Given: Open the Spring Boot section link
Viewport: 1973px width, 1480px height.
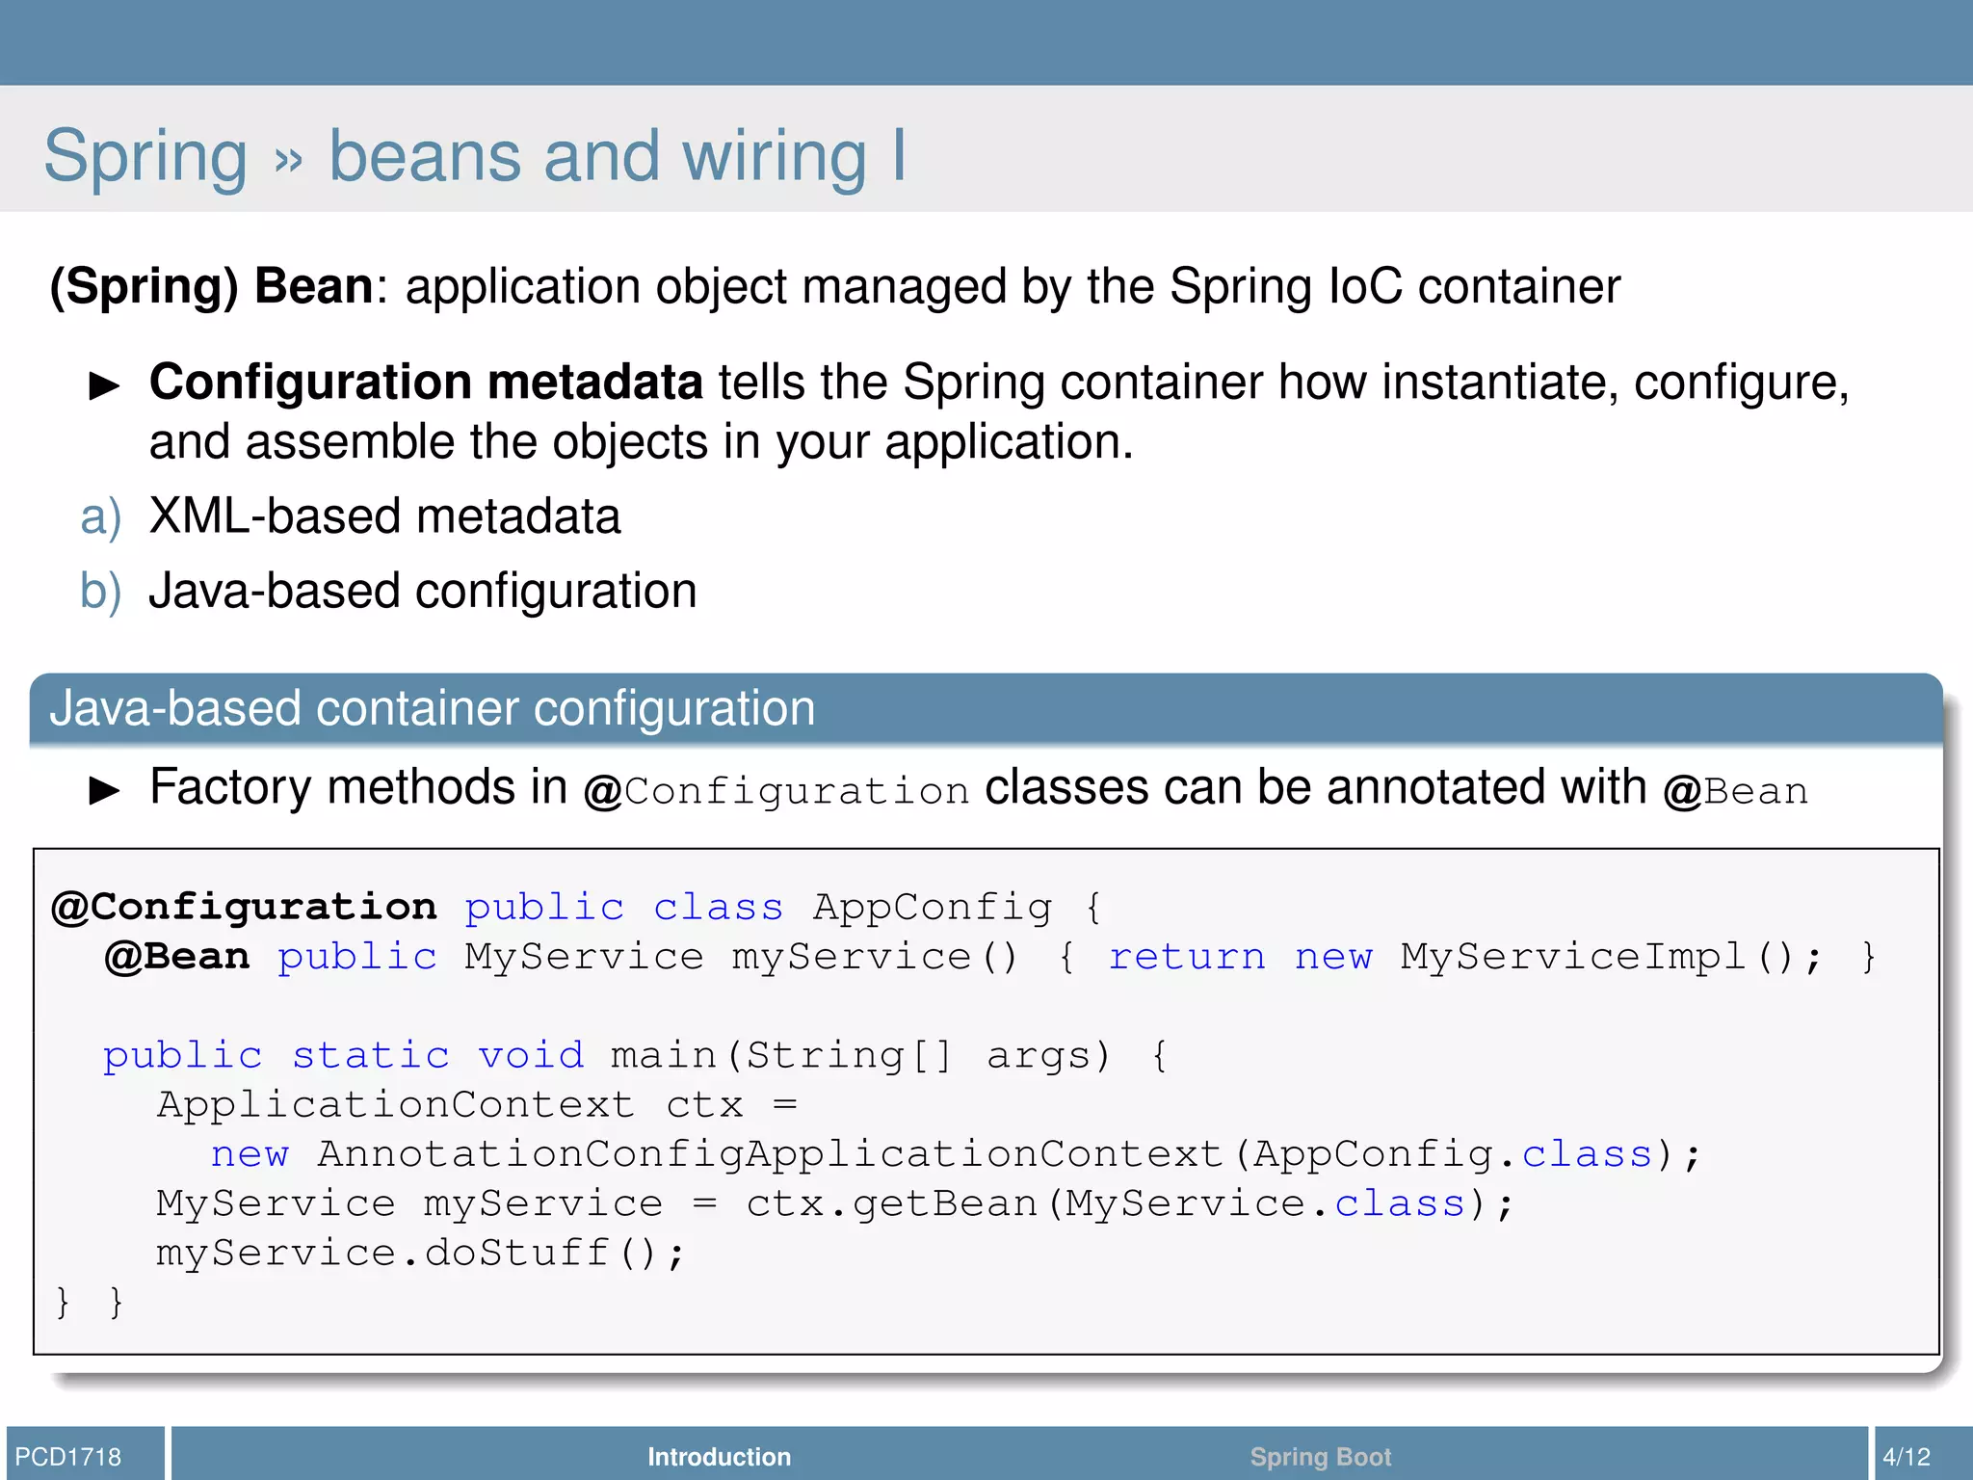Looking at the screenshot, I should (1320, 1456).
